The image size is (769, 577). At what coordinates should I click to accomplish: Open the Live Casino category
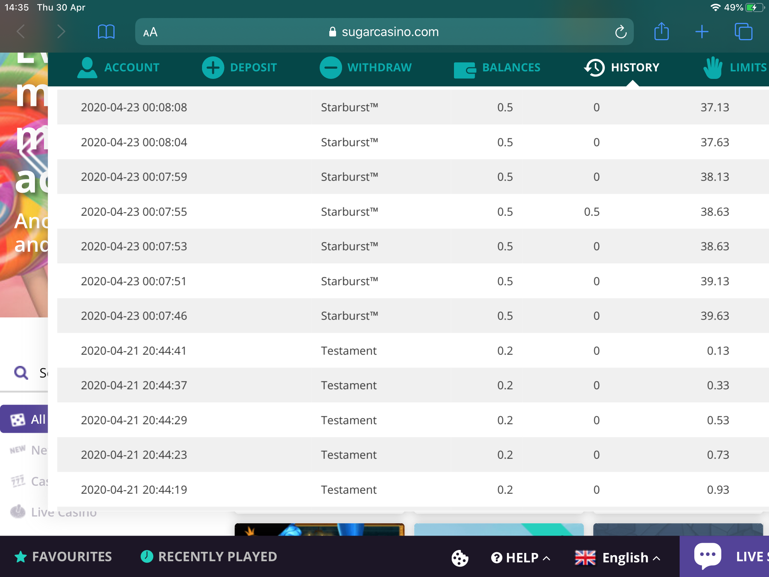[x=53, y=512]
